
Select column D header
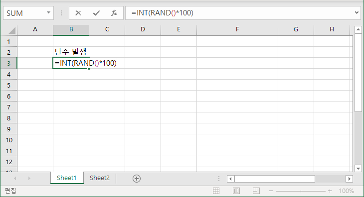(143, 29)
